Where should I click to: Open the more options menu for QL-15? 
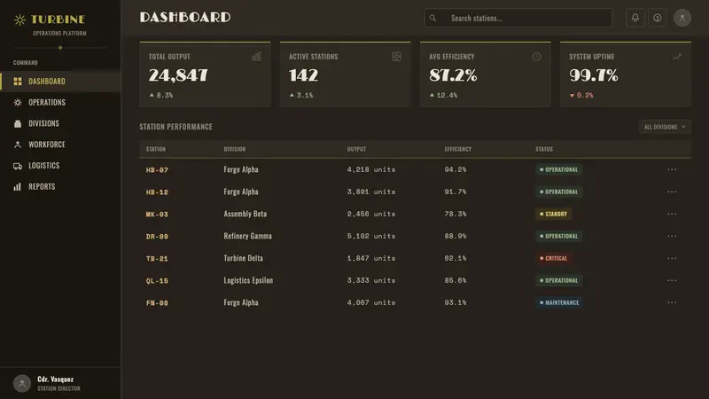click(x=672, y=280)
